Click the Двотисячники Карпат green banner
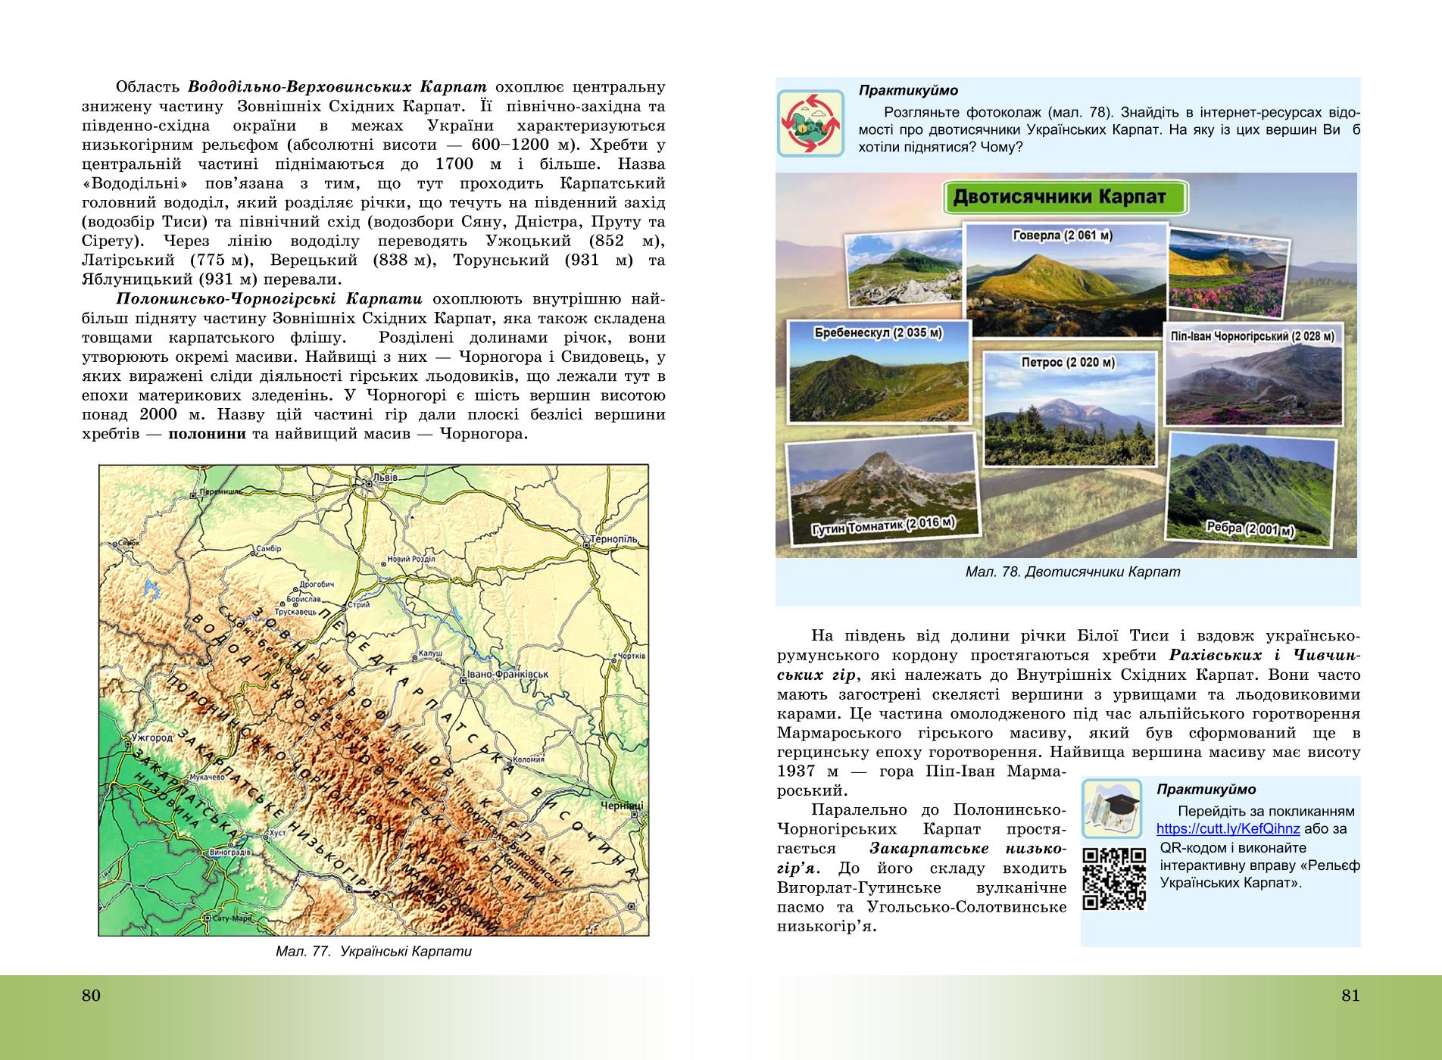The width and height of the screenshot is (1442, 1060). [1066, 198]
